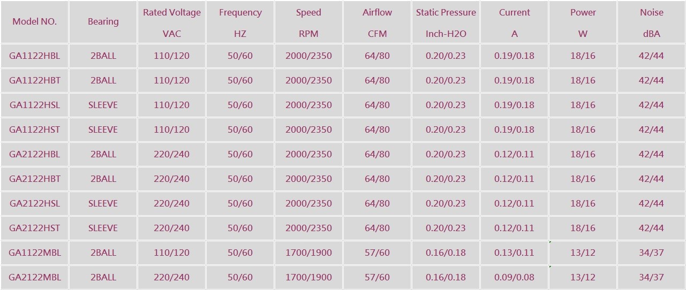Select the Noise dBA column header
Image resolution: width=686 pixels, height=290 pixels.
click(x=651, y=22)
